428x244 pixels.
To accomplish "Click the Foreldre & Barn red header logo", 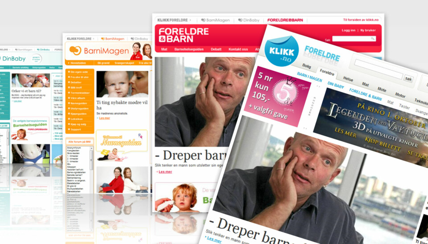I will [183, 35].
